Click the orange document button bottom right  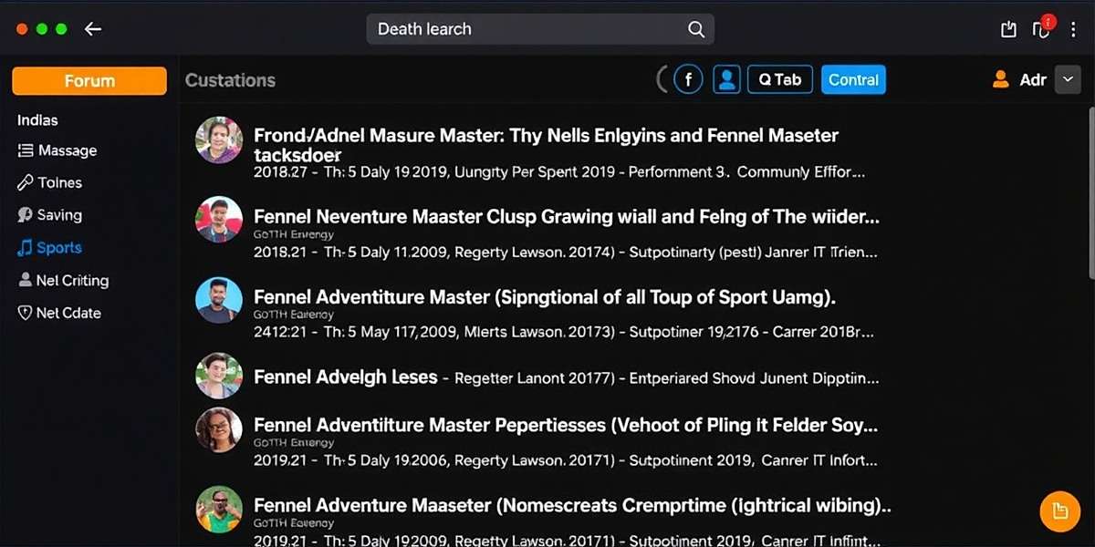pyautogui.click(x=1059, y=511)
